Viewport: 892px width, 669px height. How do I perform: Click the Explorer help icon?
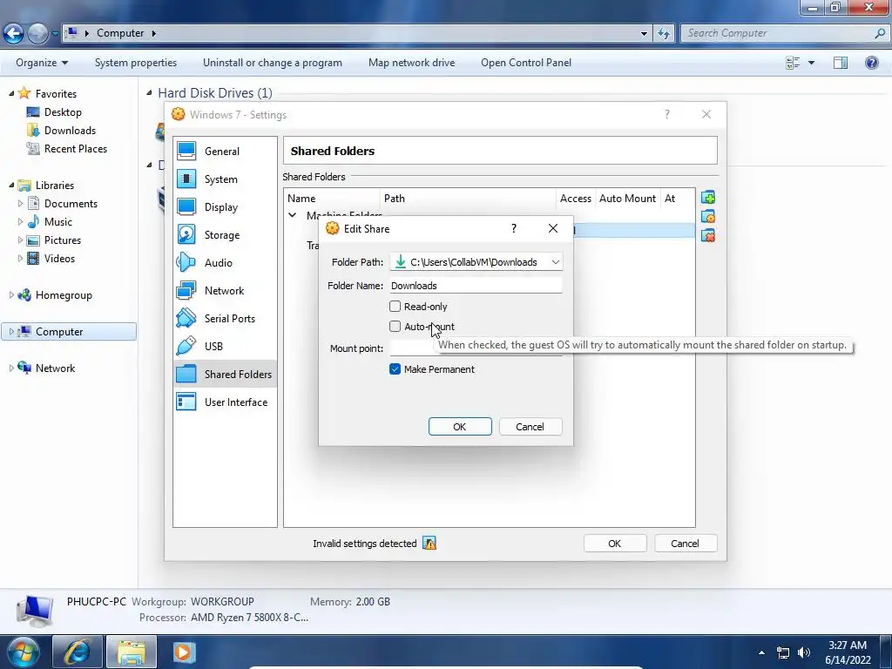(x=871, y=63)
